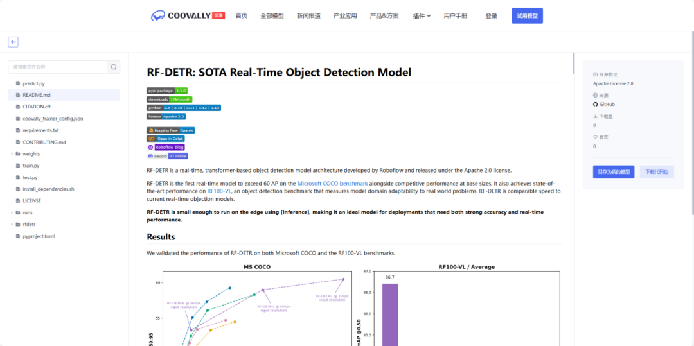
Task: Click the downloads 17k/month badge
Action: point(170,99)
